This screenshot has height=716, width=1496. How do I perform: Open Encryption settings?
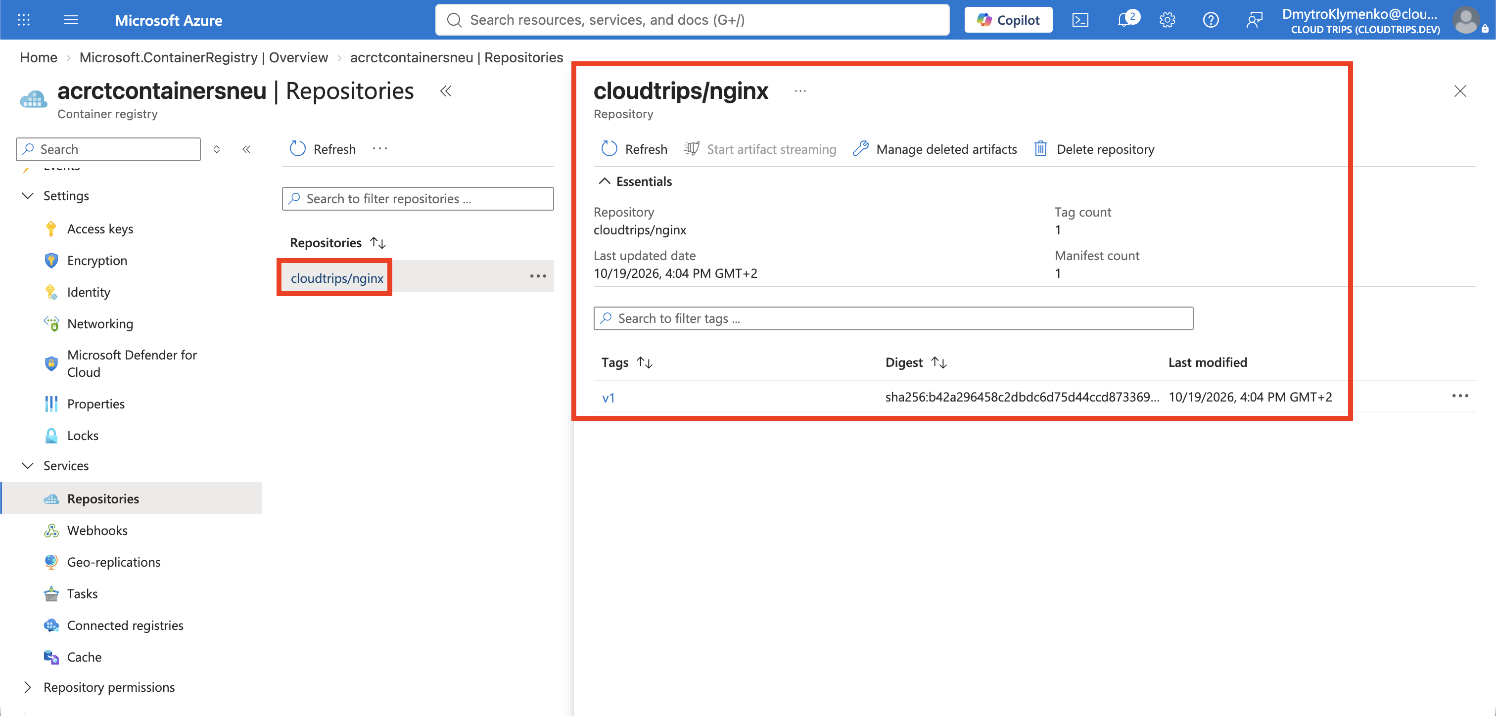coord(97,260)
